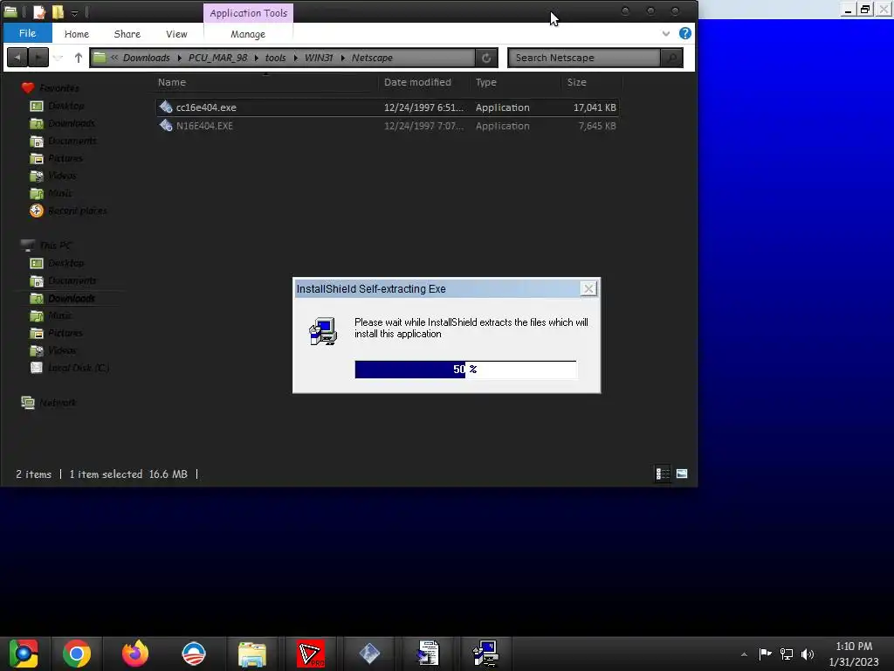Open the Properties quick access toolbar icon
The height and width of the screenshot is (671, 894).
(39, 11)
